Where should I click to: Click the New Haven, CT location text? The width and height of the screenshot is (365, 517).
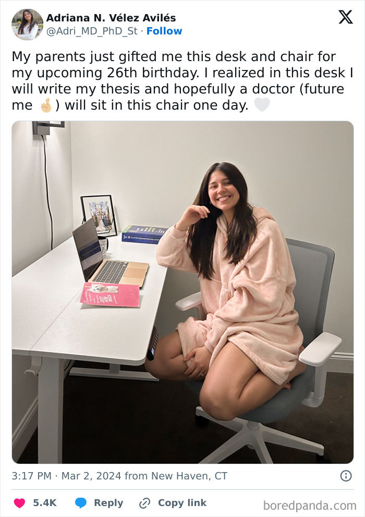[189, 476]
